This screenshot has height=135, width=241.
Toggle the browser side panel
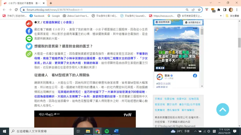(225, 10)
